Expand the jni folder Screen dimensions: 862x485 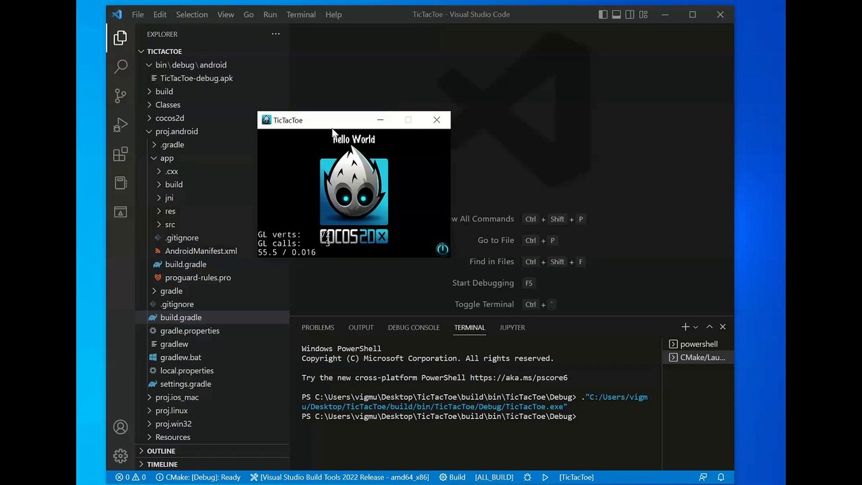pyautogui.click(x=212, y=197)
